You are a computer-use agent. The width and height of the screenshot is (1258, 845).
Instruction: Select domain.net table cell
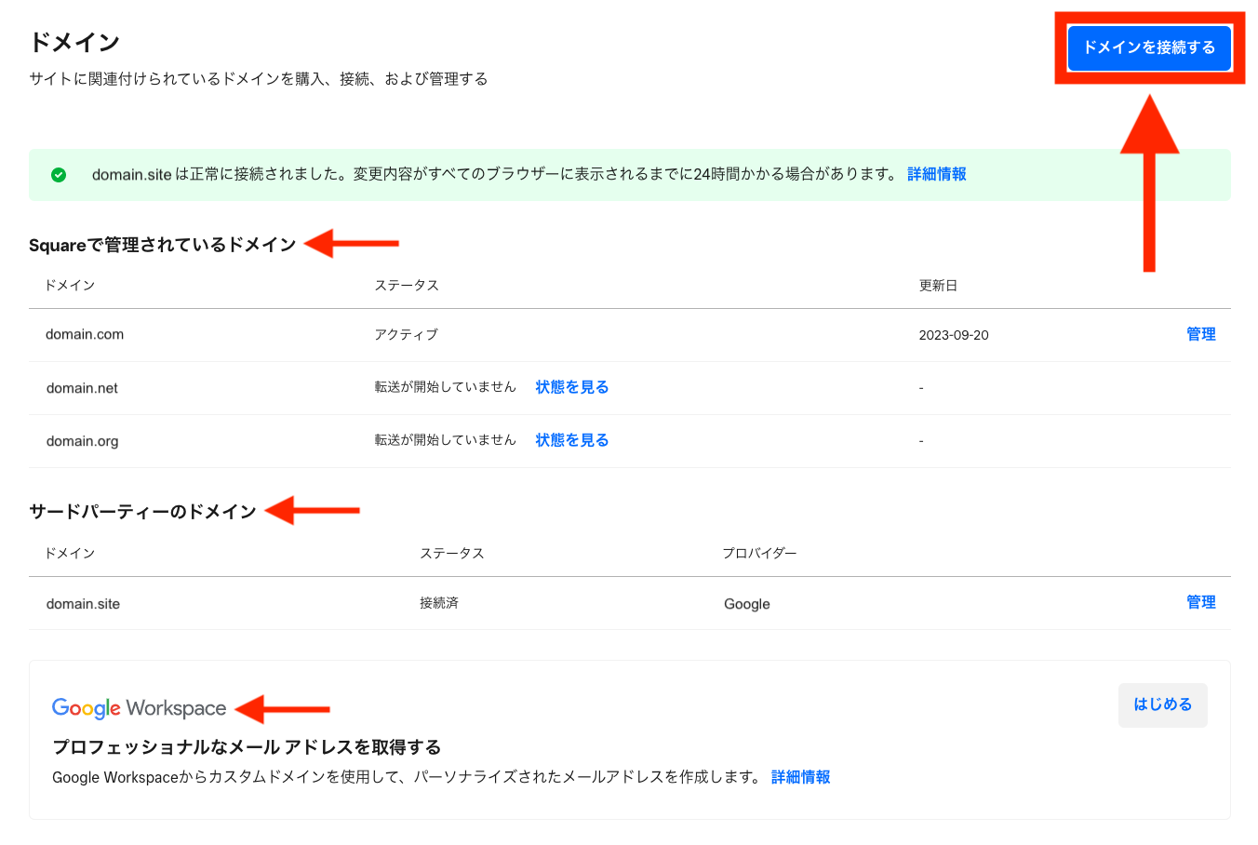point(82,388)
